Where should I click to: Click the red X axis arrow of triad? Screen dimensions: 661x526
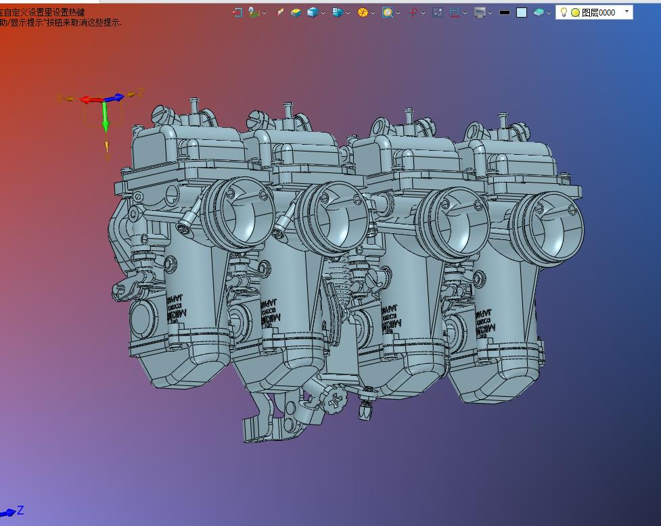pos(90,100)
